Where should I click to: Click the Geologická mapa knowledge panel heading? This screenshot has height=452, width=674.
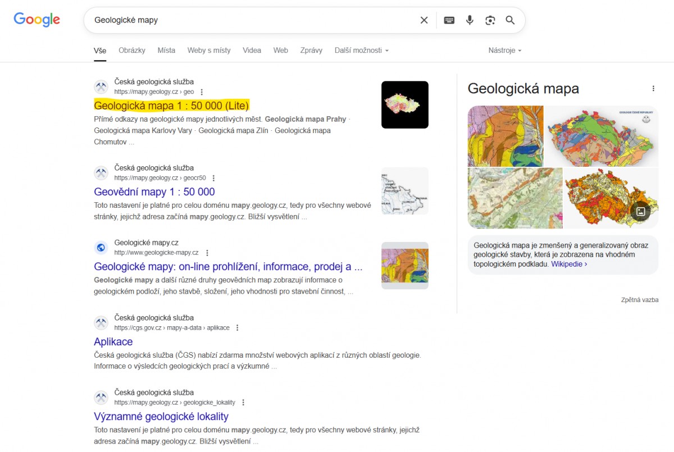point(523,89)
